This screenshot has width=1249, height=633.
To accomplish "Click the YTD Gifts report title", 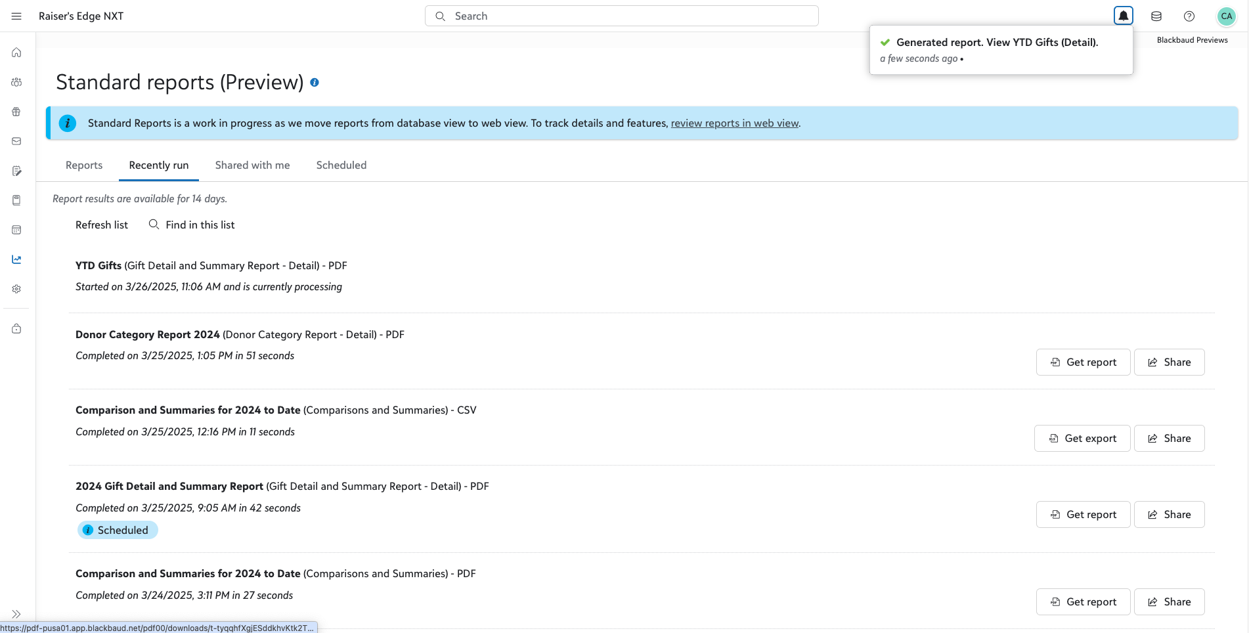I will click(x=99, y=266).
